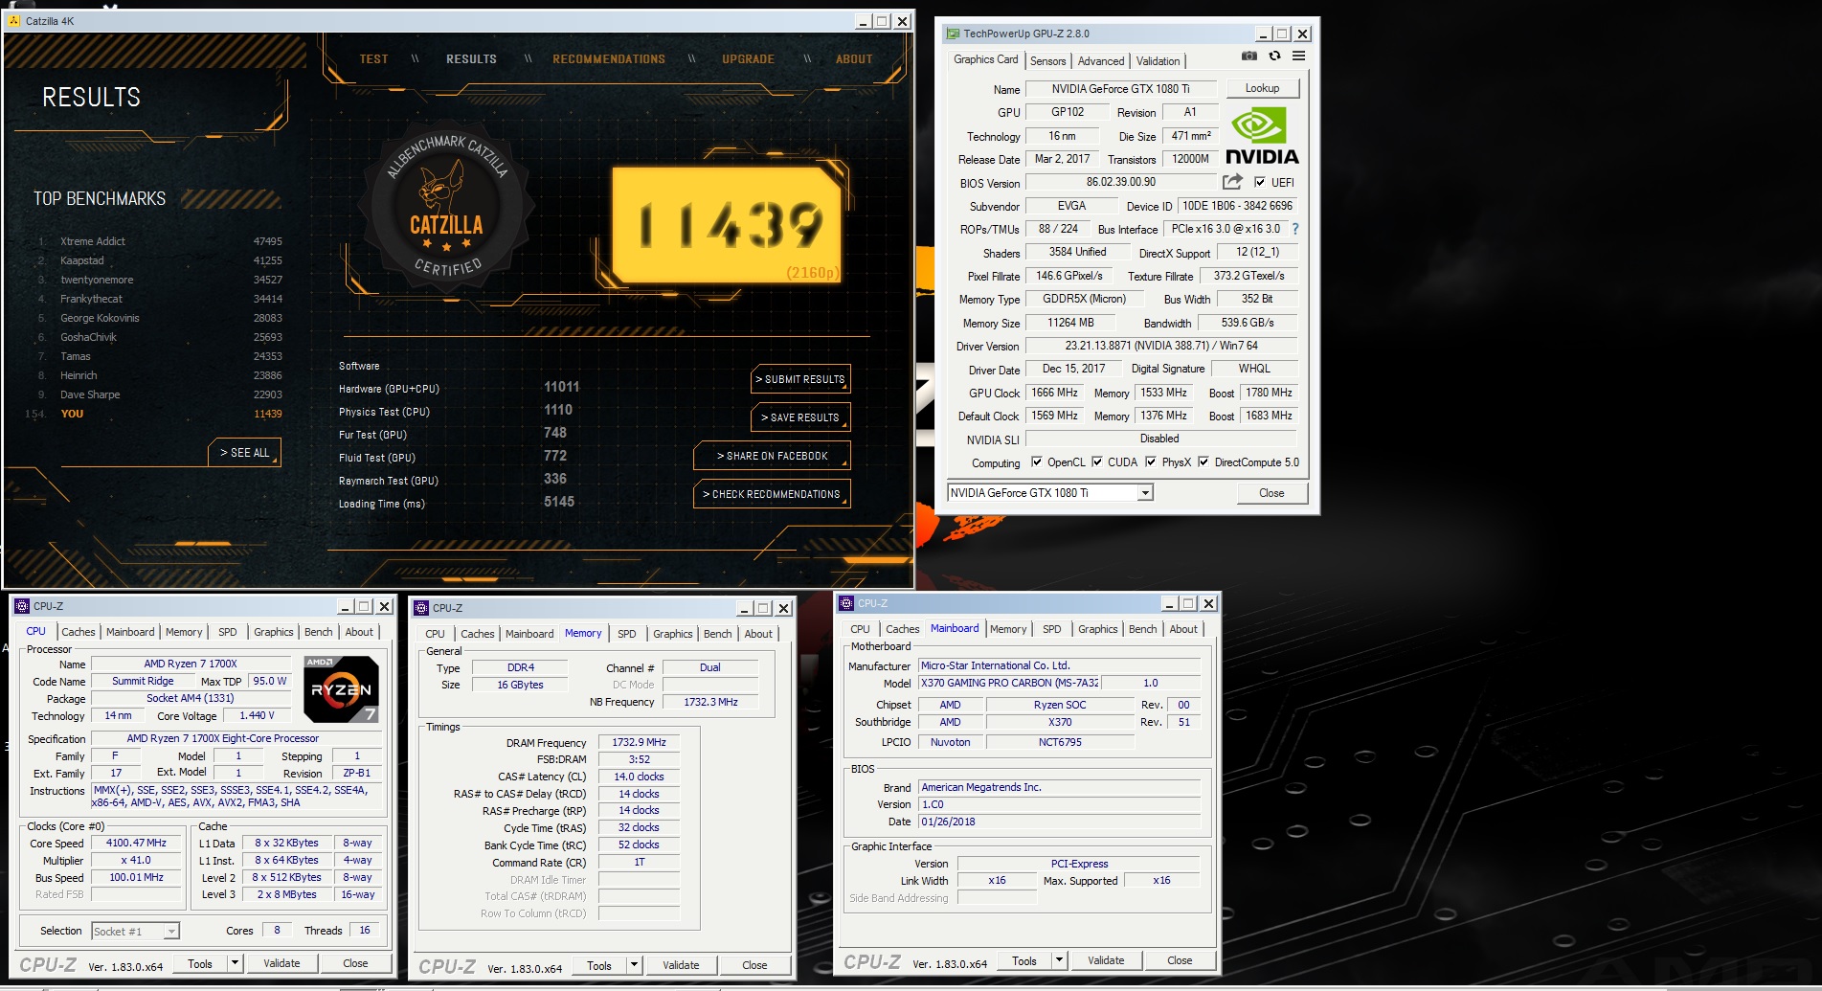Click the DRAM Frequency value field

[640, 742]
